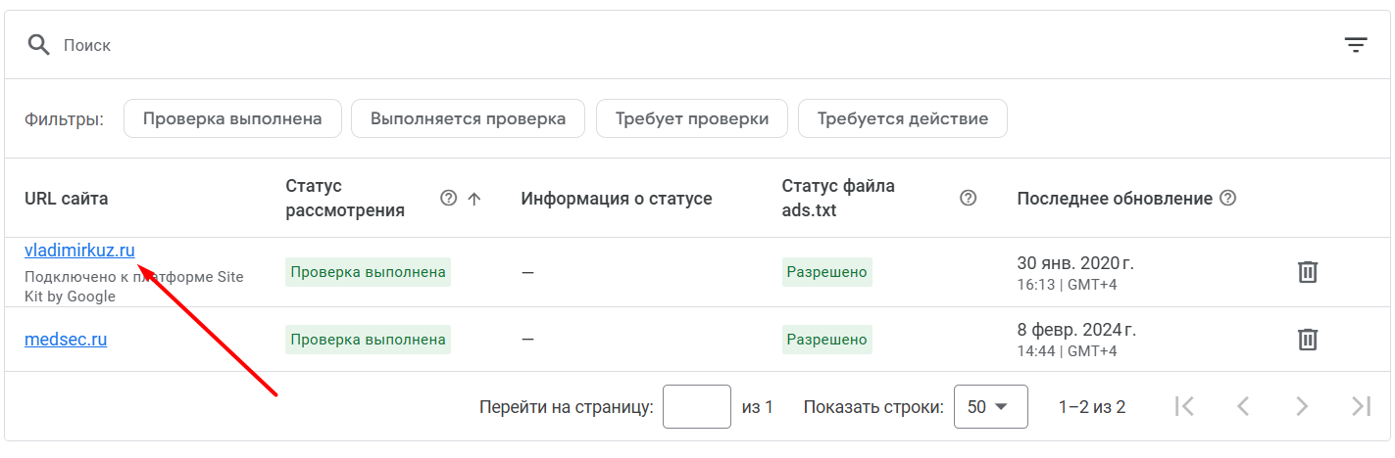Click the search magnifier icon
The width and height of the screenshot is (1395, 458).
(x=38, y=45)
